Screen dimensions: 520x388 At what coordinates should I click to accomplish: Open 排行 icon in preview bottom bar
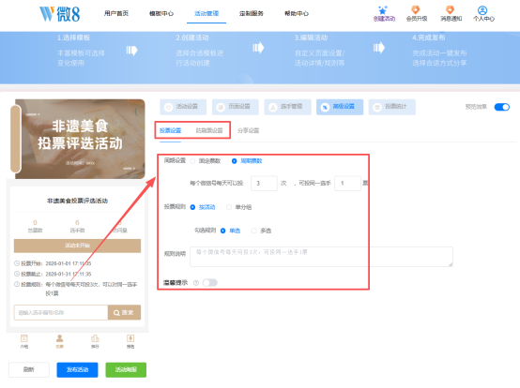pyautogui.click(x=95, y=338)
